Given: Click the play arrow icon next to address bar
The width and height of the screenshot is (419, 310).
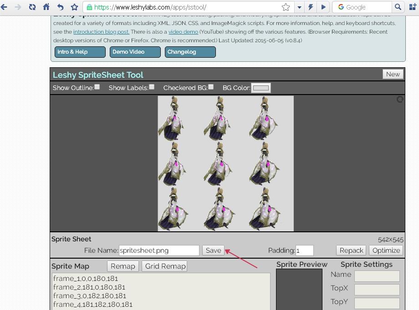Looking at the screenshot, I should coord(323,7).
